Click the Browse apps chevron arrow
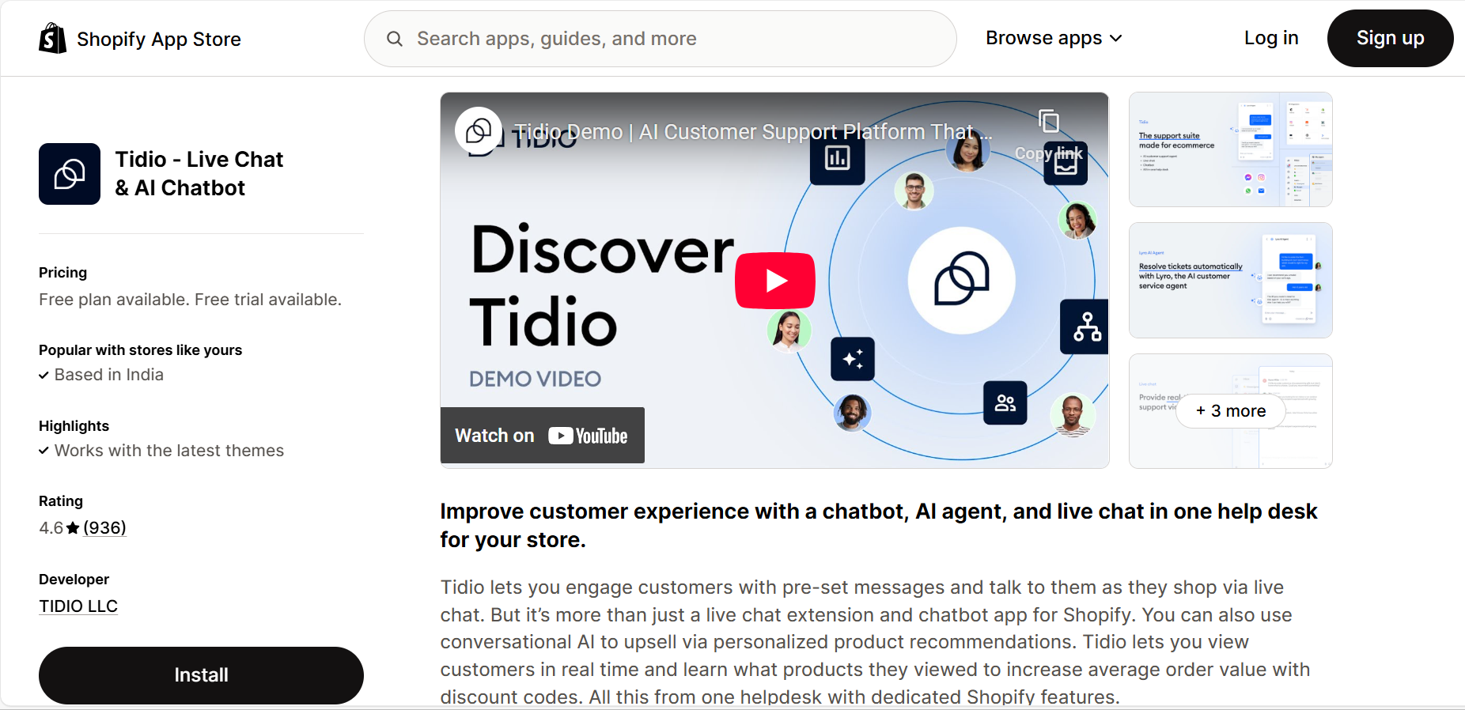The width and height of the screenshot is (1465, 710). (x=1115, y=38)
